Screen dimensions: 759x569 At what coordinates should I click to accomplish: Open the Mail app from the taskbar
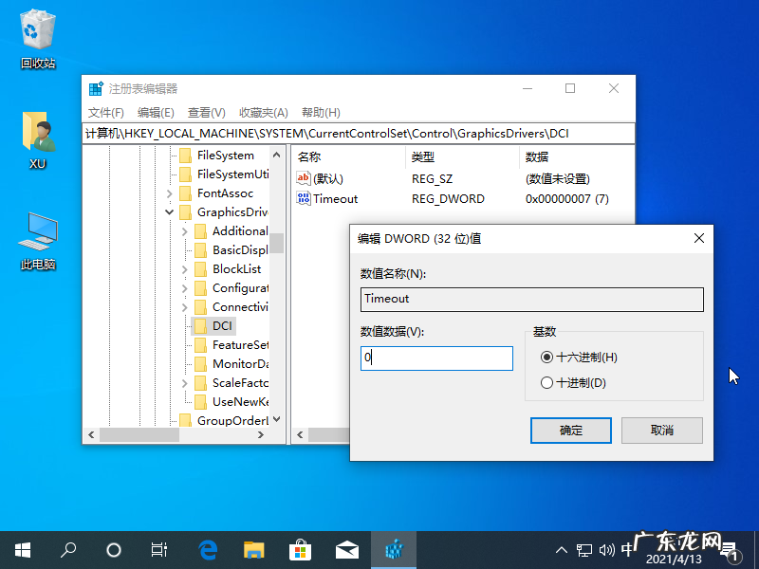346,549
